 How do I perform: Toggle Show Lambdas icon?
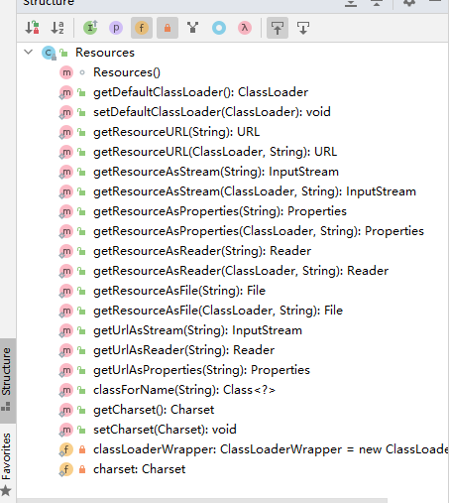[245, 28]
